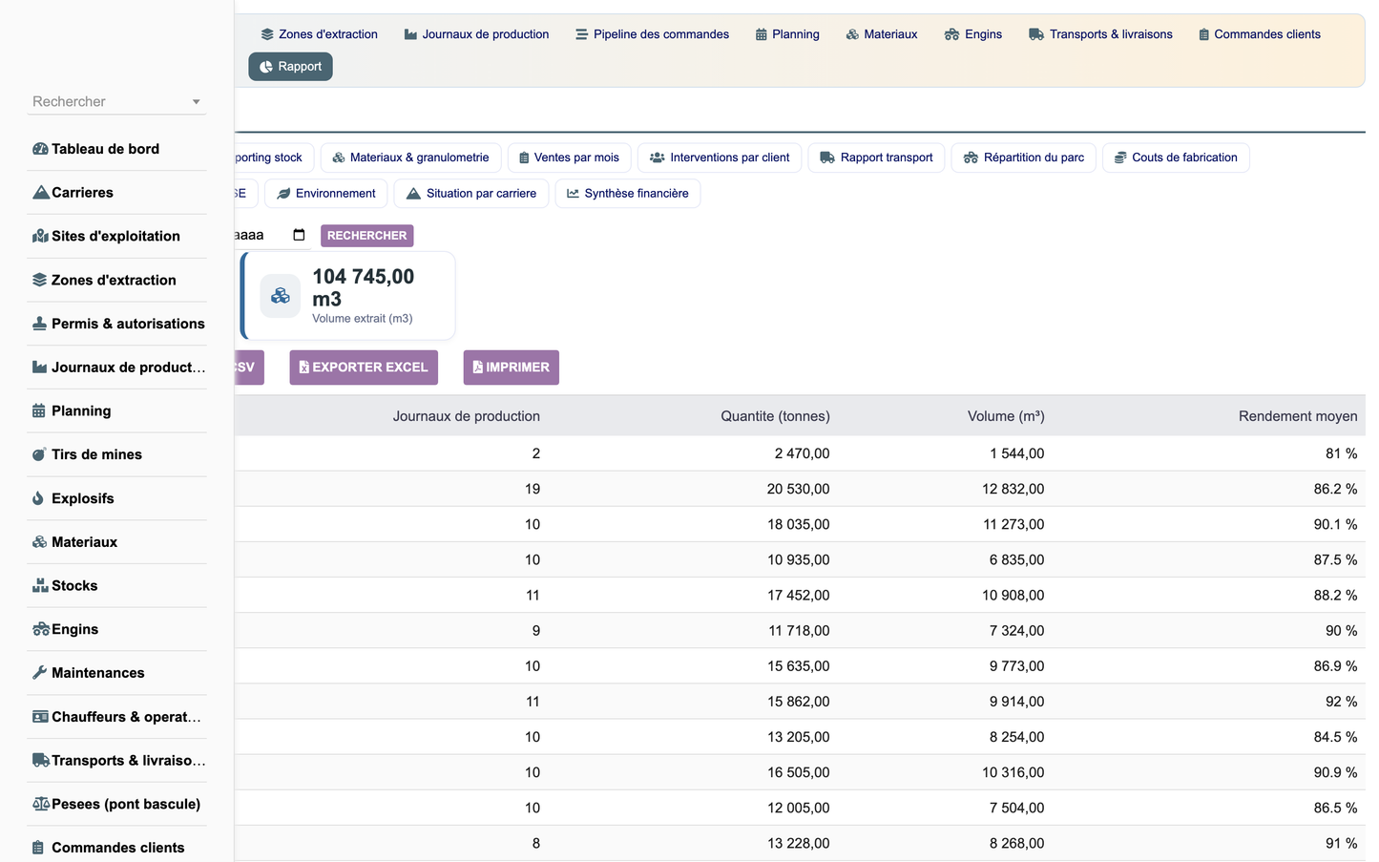Click the Pesees balance scale icon
1379x862 pixels.
pos(41,805)
